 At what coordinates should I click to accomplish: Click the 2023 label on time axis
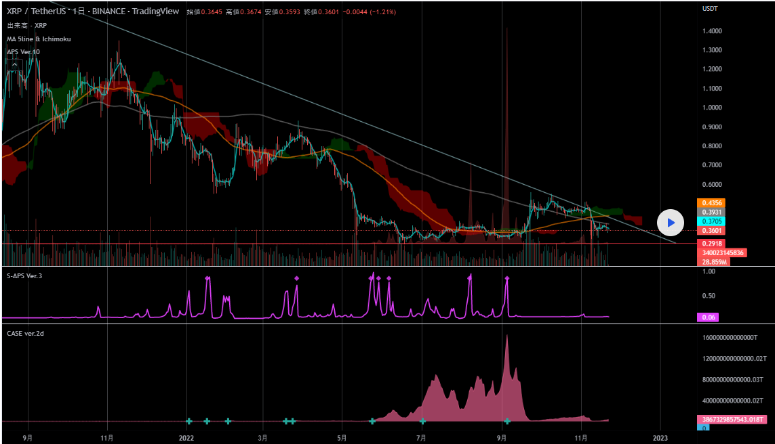(x=660, y=438)
